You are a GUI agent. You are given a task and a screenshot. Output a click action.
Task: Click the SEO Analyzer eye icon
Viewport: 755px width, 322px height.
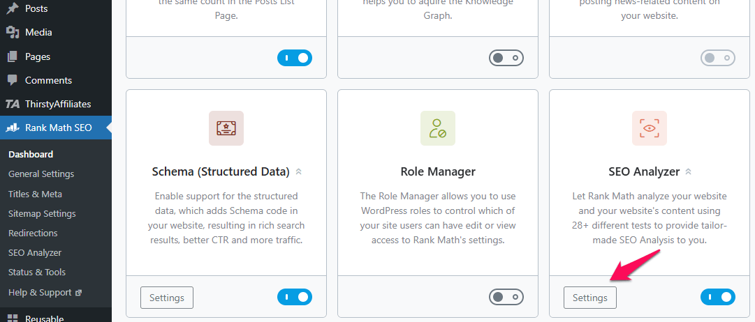tap(650, 128)
